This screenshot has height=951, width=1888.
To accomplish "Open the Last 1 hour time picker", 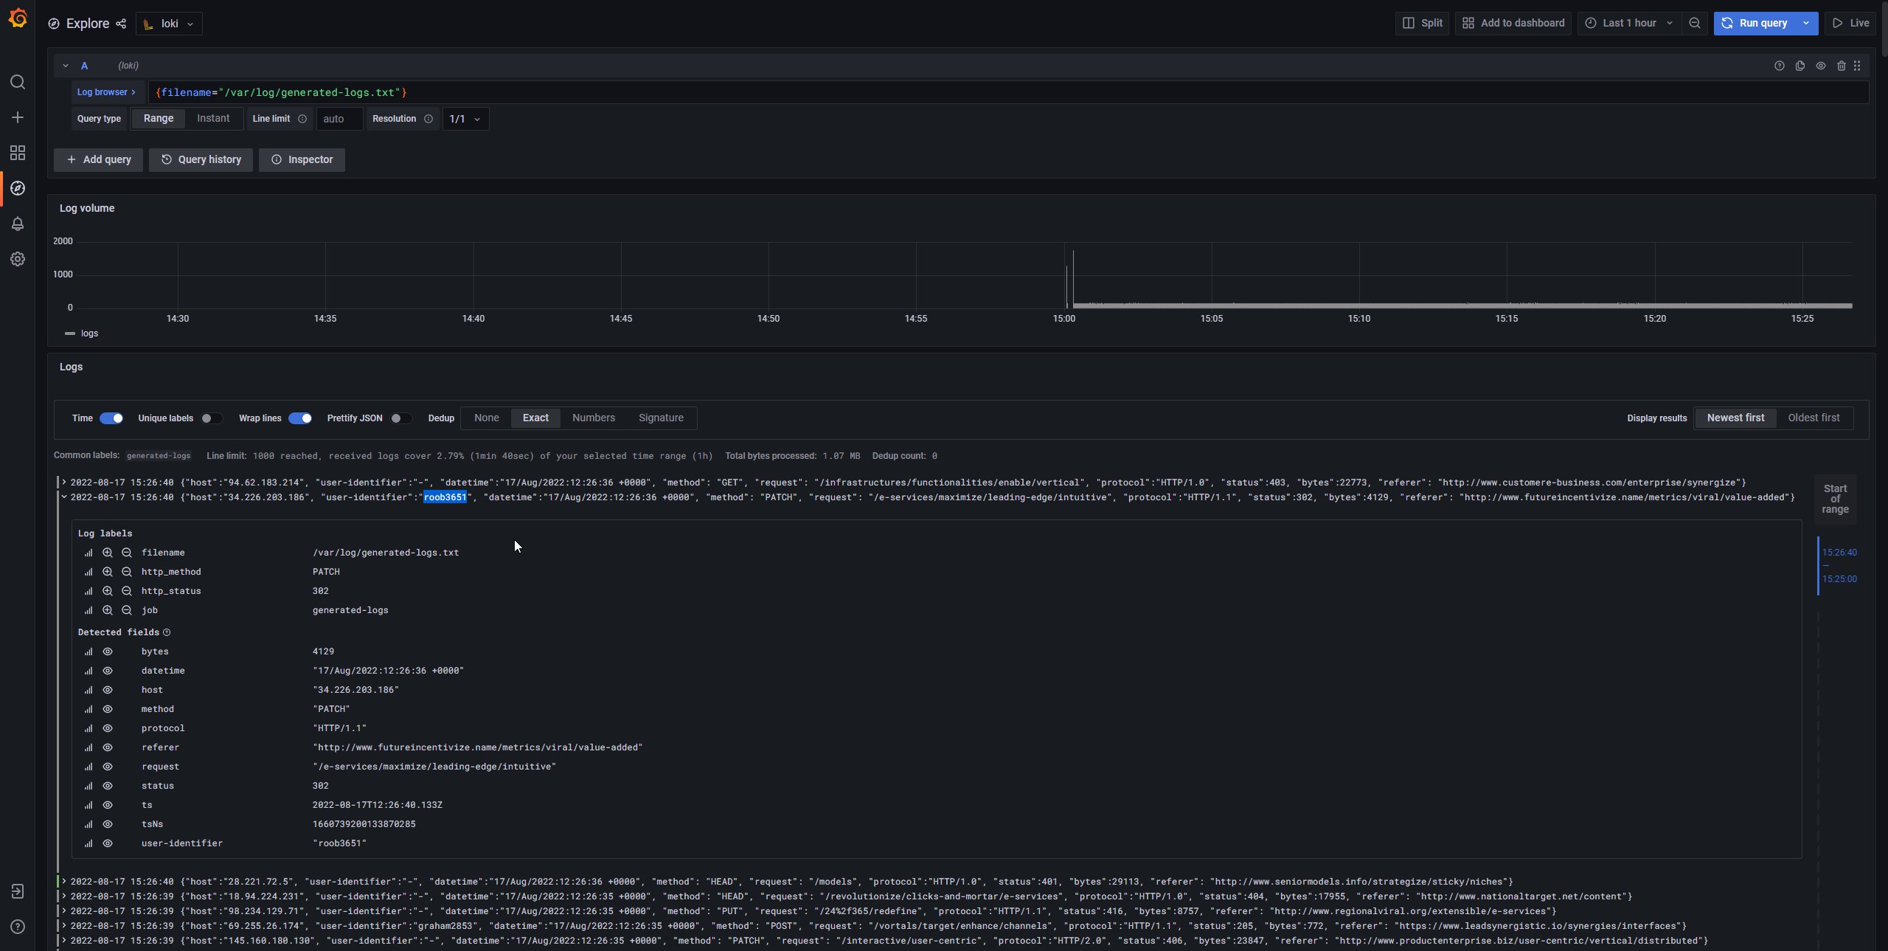I will click(x=1628, y=23).
